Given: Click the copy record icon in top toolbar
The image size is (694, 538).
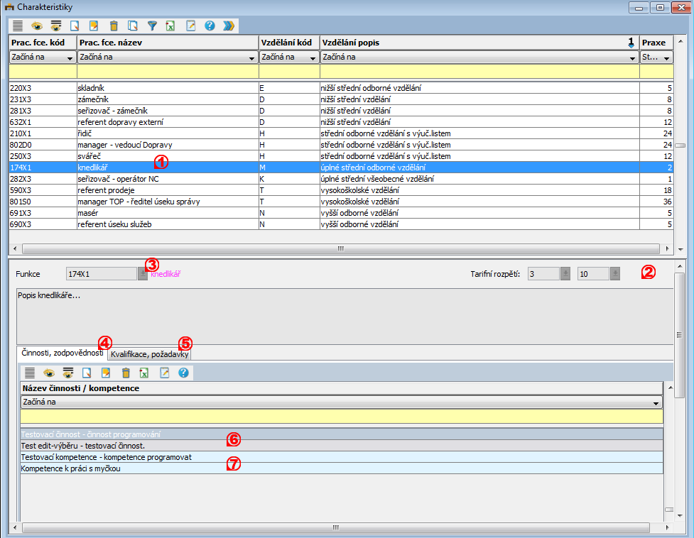Looking at the screenshot, I should 132,26.
